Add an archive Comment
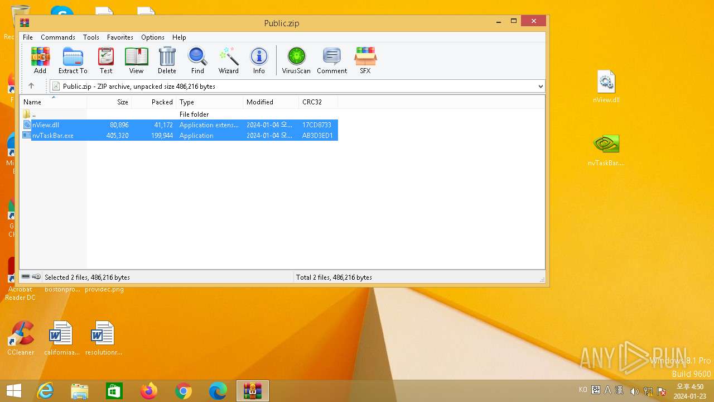The image size is (714, 402). click(x=332, y=60)
